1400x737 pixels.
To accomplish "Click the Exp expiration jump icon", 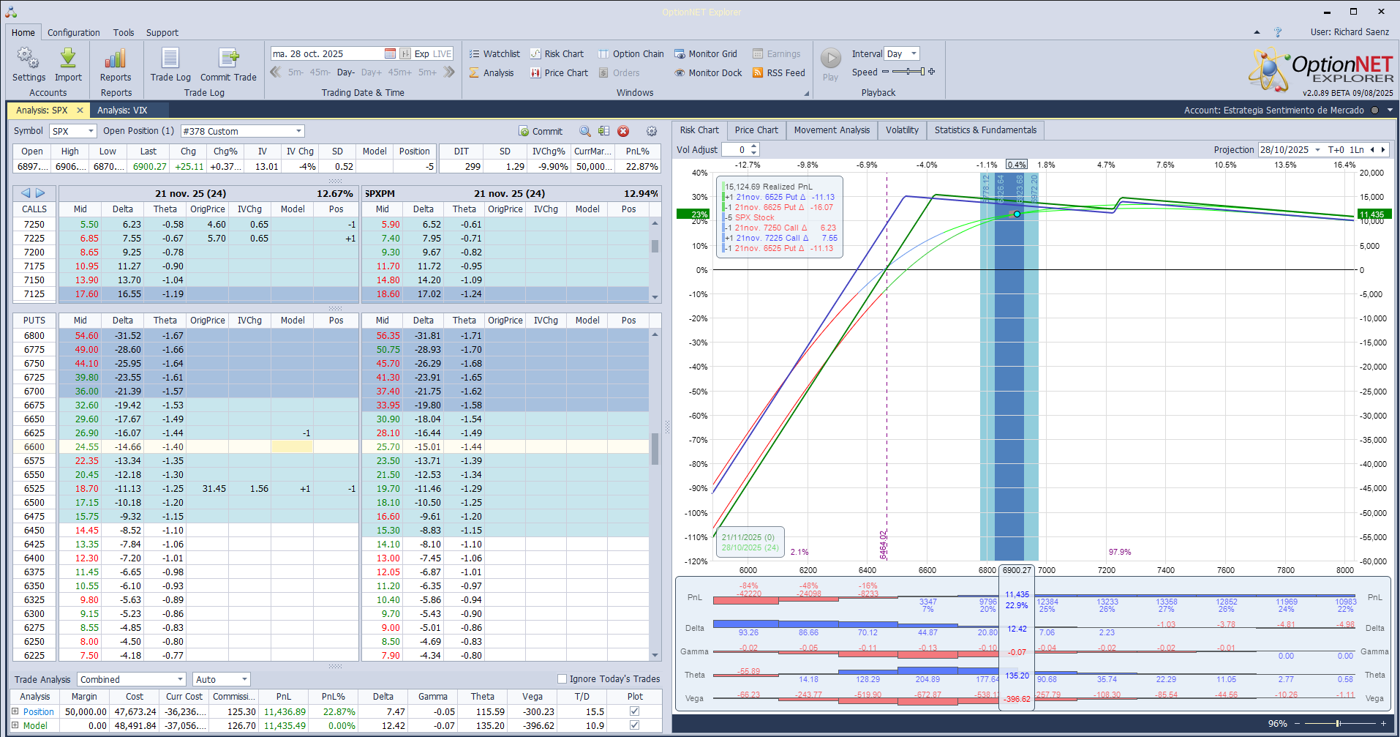I will click(404, 53).
